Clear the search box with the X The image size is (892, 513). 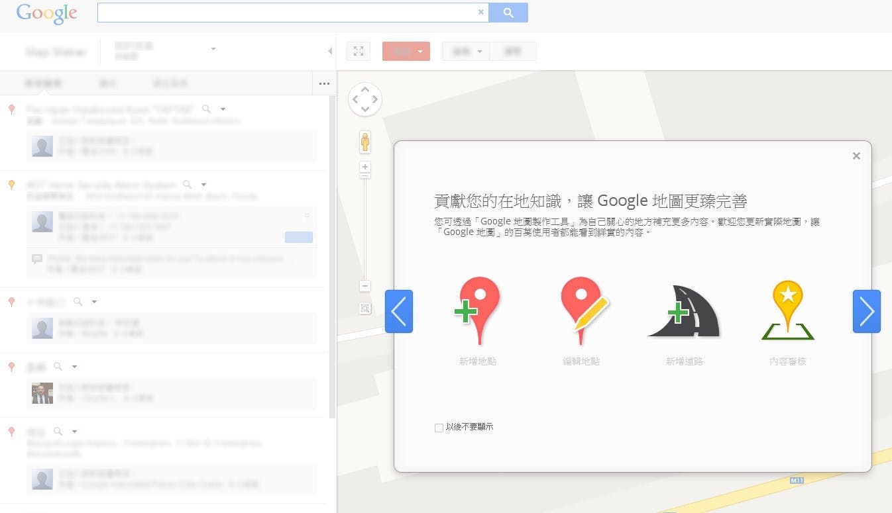481,12
